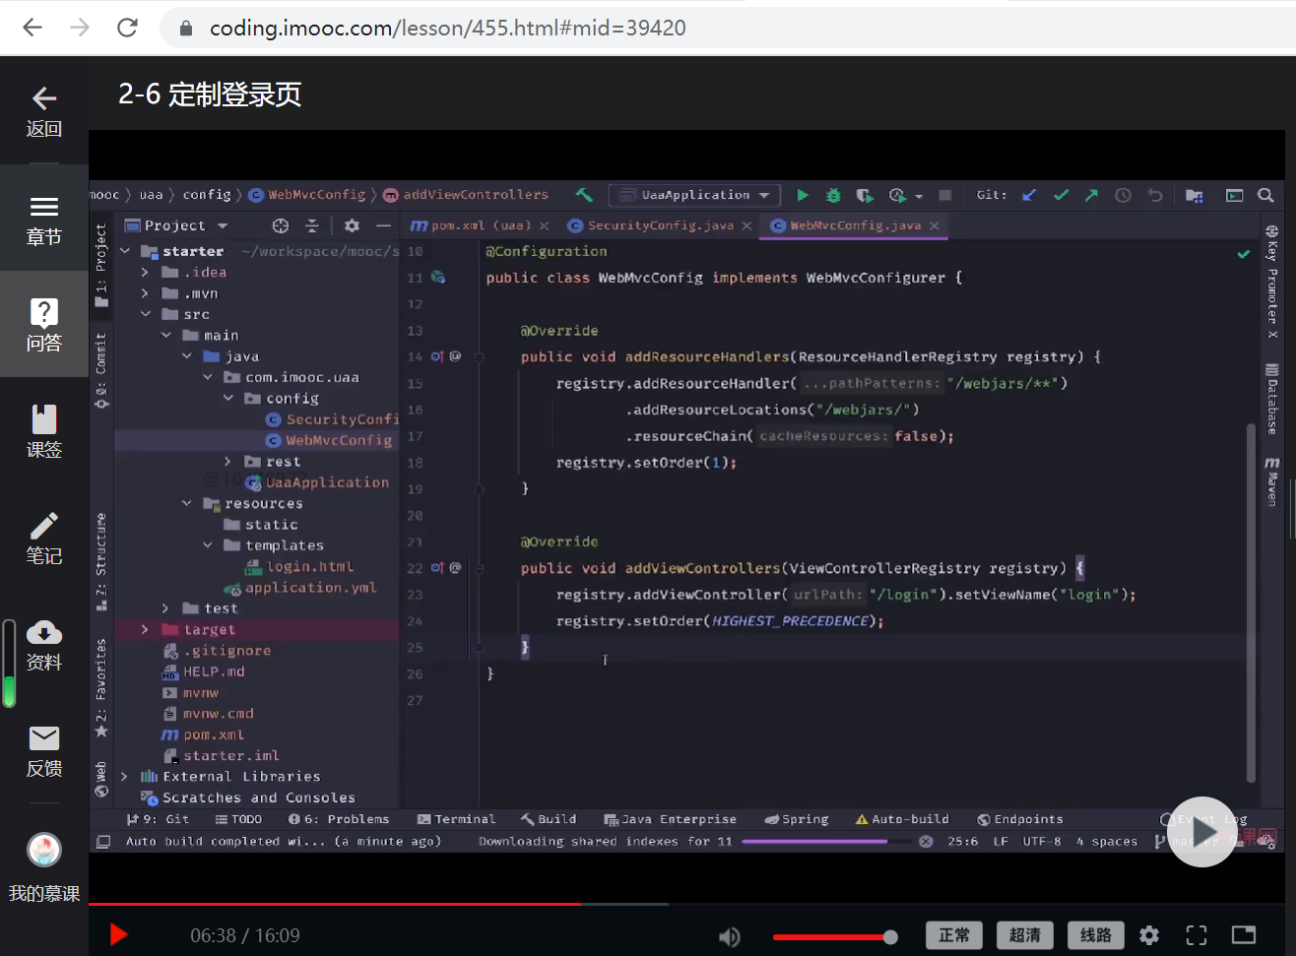Expand External Libraries node
This screenshot has width=1296, height=956.
point(125,776)
